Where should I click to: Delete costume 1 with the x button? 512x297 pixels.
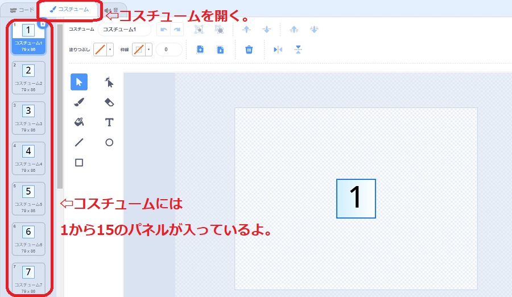tap(43, 24)
